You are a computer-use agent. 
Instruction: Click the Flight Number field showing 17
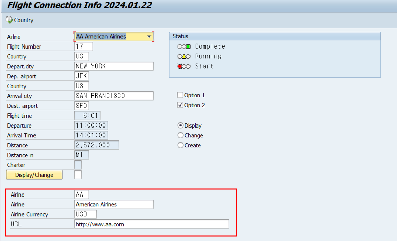[x=84, y=46]
